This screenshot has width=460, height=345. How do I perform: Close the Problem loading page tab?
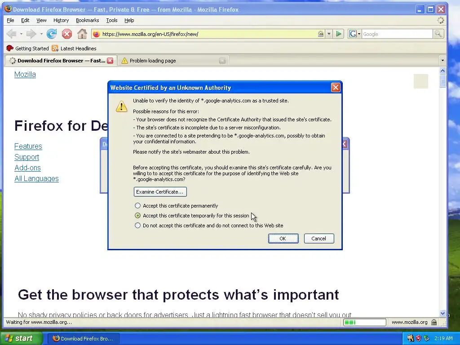click(222, 61)
